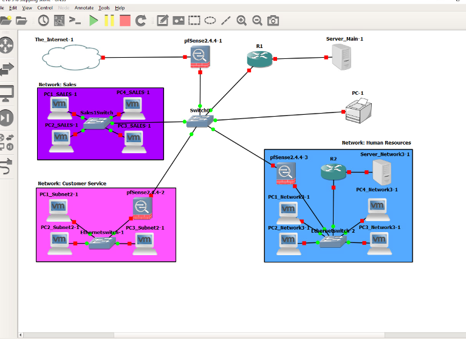Select pfSense2.4.4-3 firewall node
The height and width of the screenshot is (339, 466).
286,173
